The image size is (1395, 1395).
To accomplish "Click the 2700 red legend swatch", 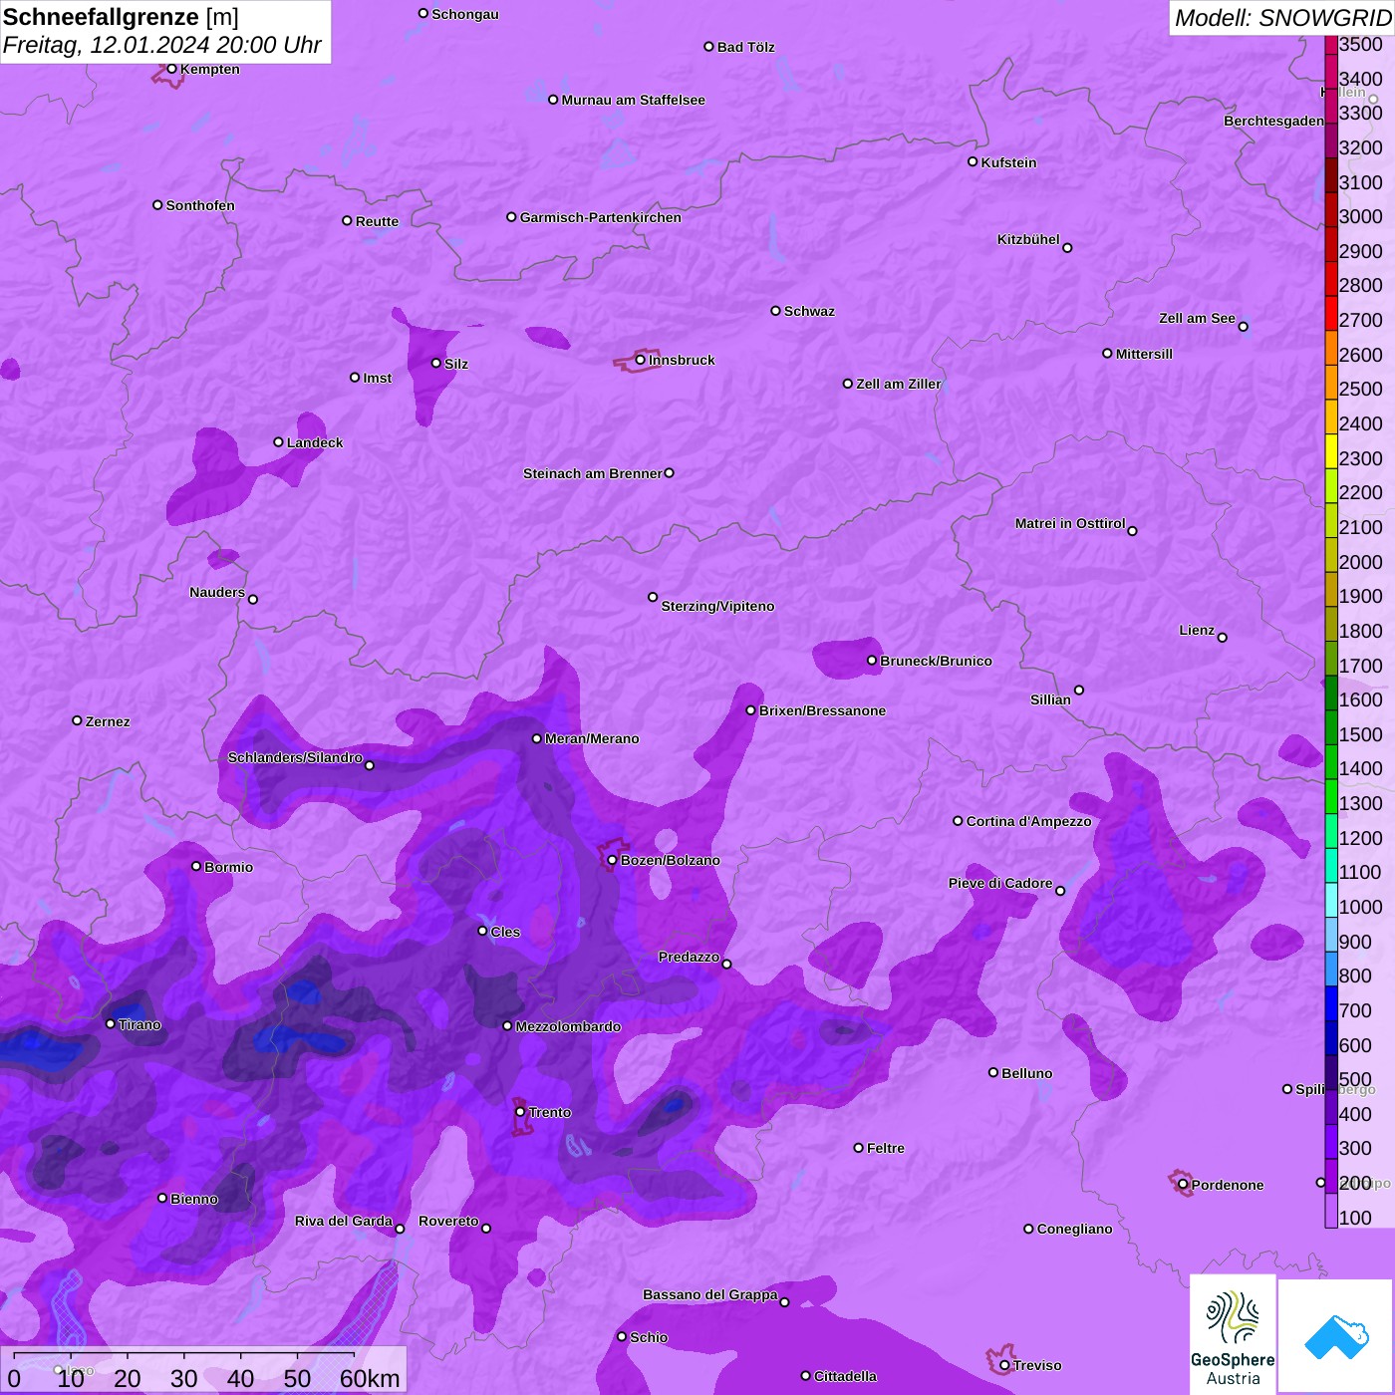I will click(x=1331, y=313).
